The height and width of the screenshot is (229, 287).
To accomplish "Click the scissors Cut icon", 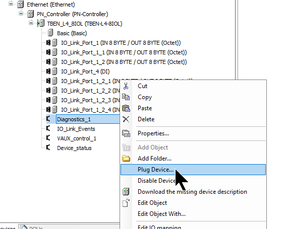I will (126, 86).
